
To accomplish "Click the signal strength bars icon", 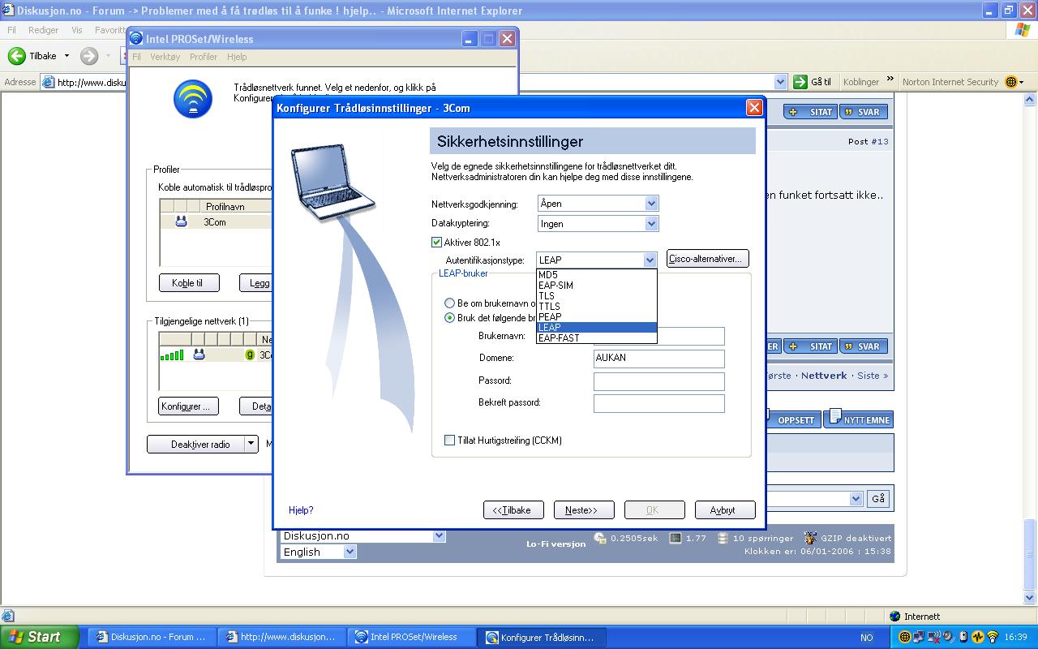I will tap(172, 355).
